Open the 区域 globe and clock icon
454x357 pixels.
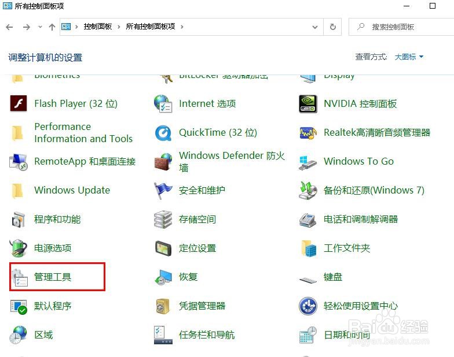19,335
